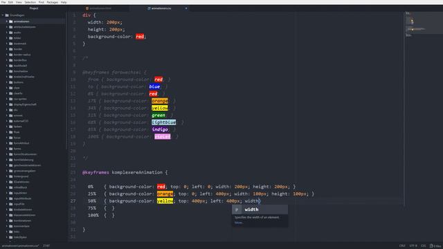Click the file path in status bar

click(20, 246)
